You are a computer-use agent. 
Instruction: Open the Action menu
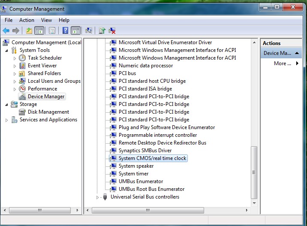(x=27, y=20)
